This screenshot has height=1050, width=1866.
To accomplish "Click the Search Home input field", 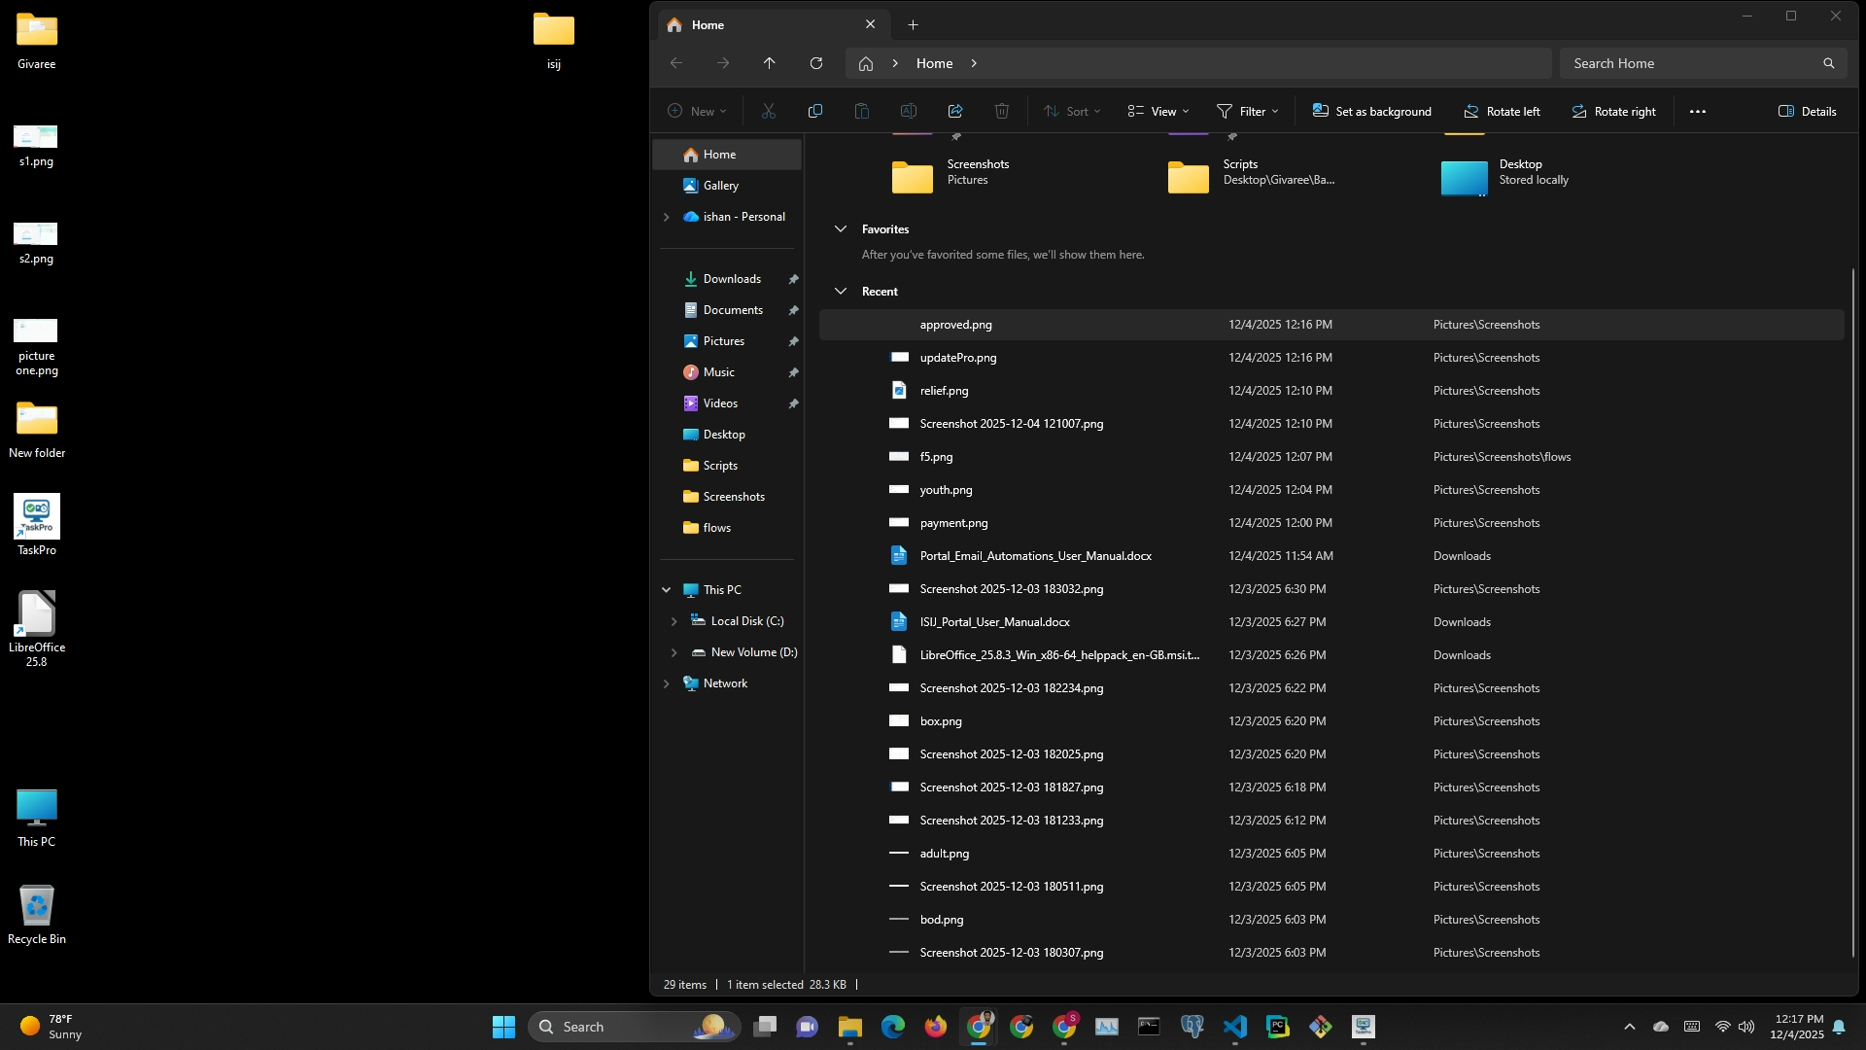I will [x=1691, y=63].
